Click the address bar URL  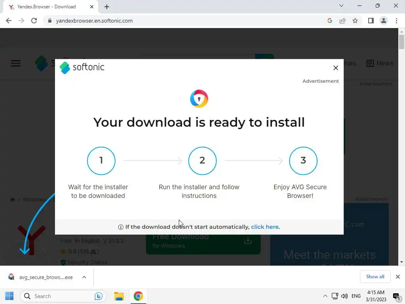(x=94, y=21)
